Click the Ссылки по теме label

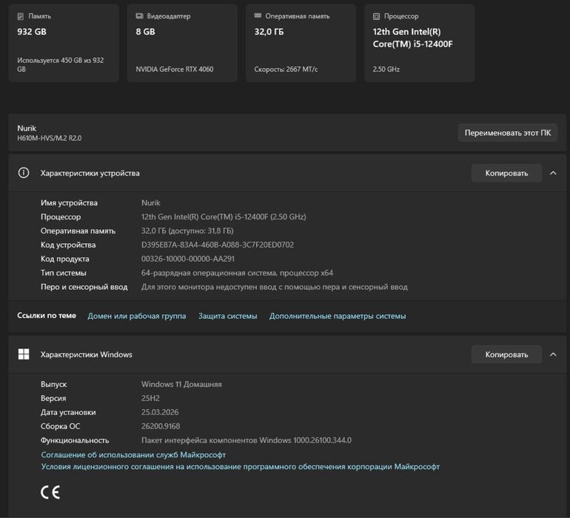tap(47, 316)
